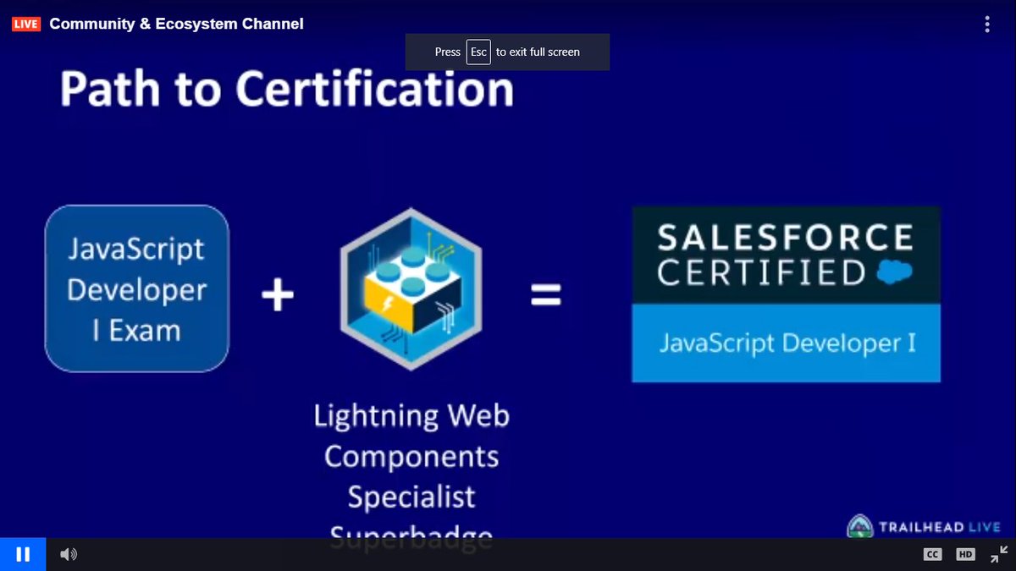Open the three-dot options menu

pos(987,24)
